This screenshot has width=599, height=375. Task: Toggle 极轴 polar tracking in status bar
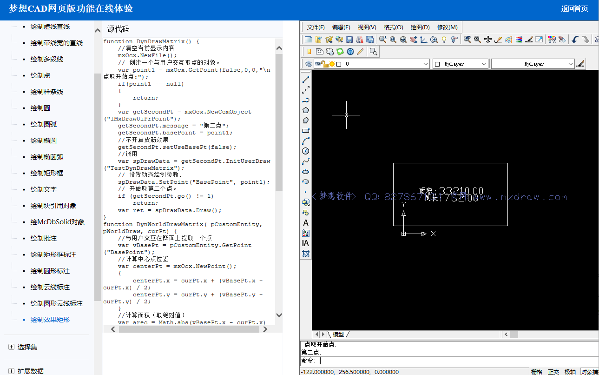point(570,372)
